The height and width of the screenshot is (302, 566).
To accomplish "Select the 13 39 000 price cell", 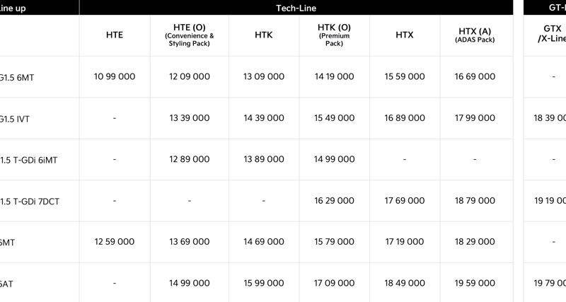I will [x=190, y=118].
